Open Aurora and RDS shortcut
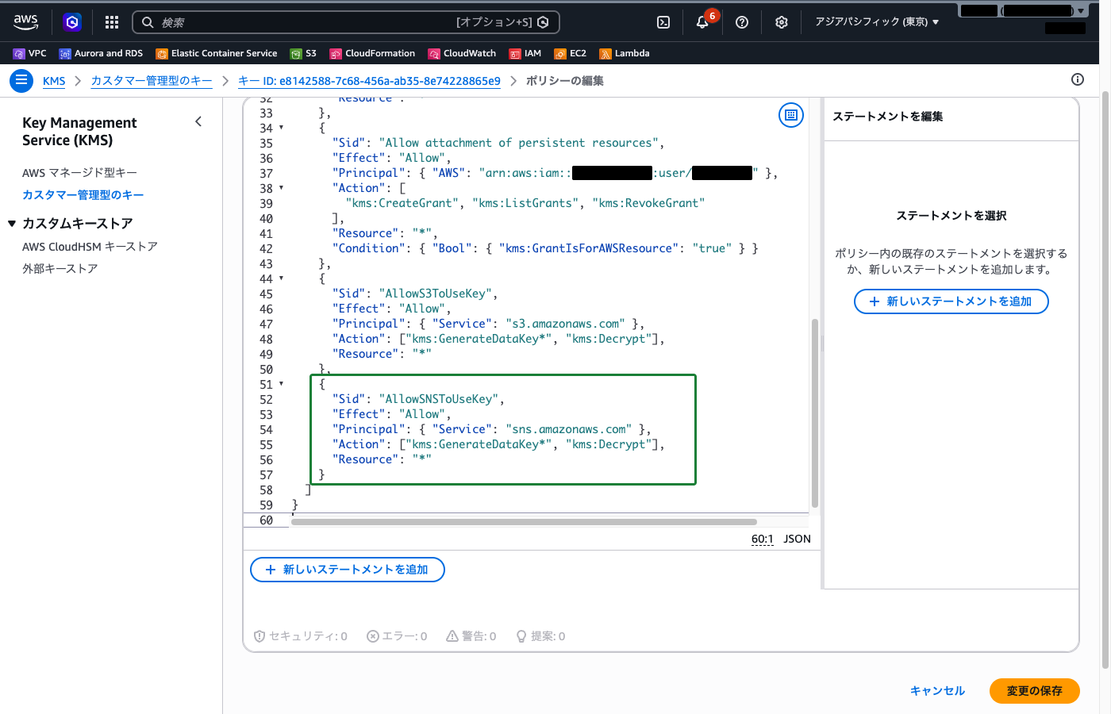This screenshot has width=1111, height=714. click(101, 53)
